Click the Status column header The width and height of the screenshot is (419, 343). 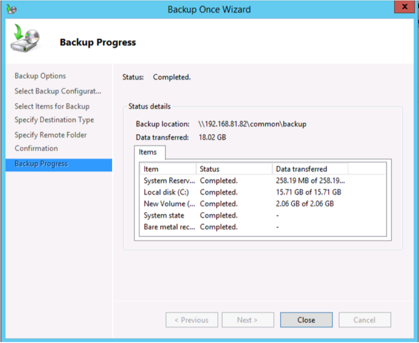234,169
